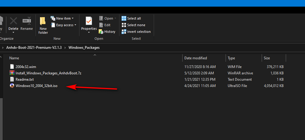Expand breadcrumb chevron before Windows_Packages
Viewport: 305px width, 140px height.
coord(65,48)
